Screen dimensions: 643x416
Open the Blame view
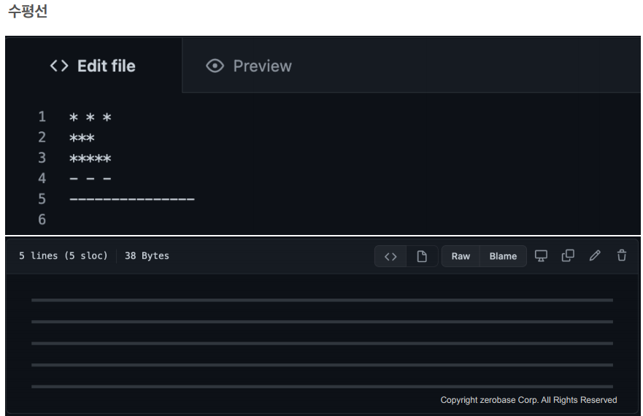(503, 256)
